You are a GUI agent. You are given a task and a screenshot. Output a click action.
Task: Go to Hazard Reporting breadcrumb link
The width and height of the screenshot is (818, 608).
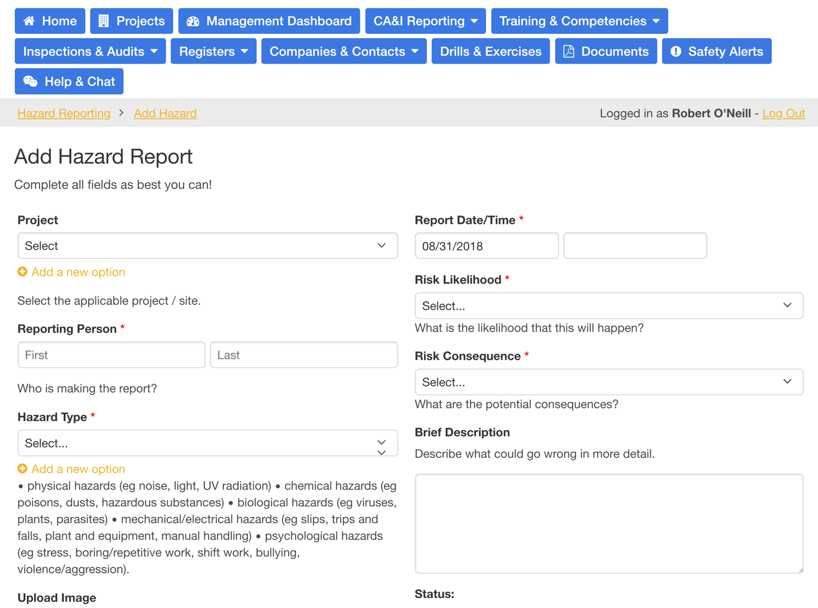64,113
